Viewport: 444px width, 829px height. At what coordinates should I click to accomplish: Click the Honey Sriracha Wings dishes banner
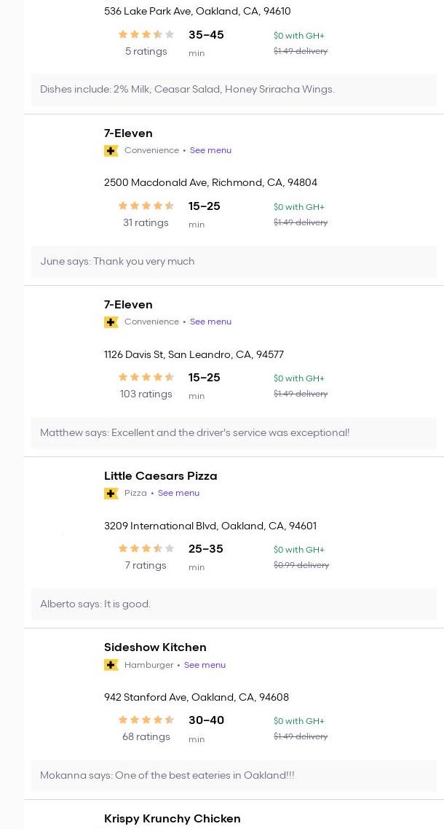[187, 90]
